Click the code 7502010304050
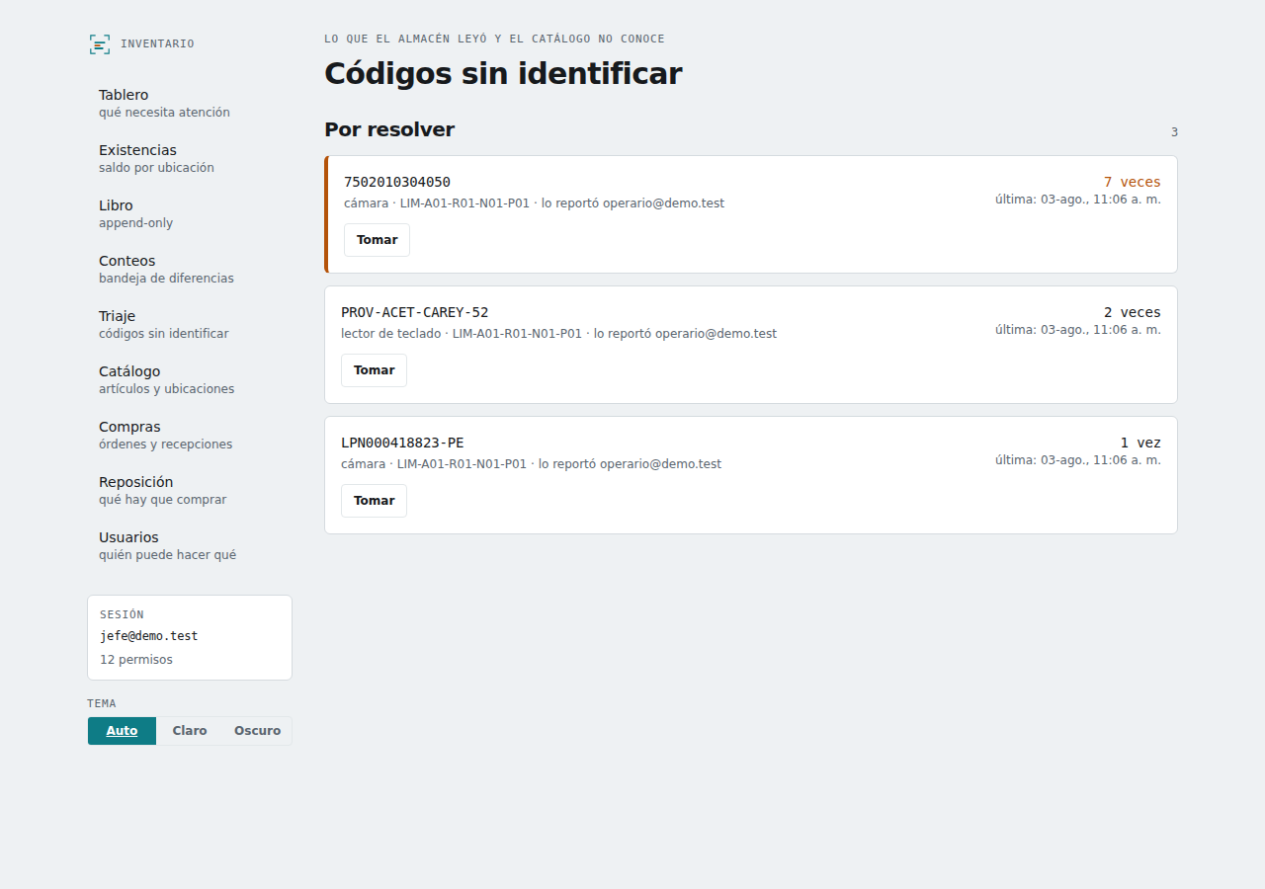Viewport: 1265px width, 889px height. (x=397, y=182)
